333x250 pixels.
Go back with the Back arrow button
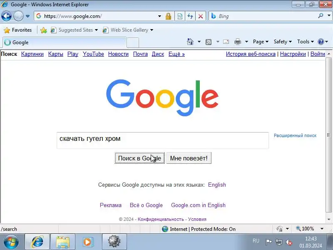pos(6,16)
